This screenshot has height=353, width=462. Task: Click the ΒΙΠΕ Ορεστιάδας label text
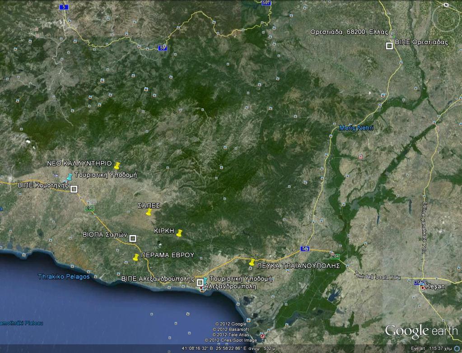tap(421, 42)
